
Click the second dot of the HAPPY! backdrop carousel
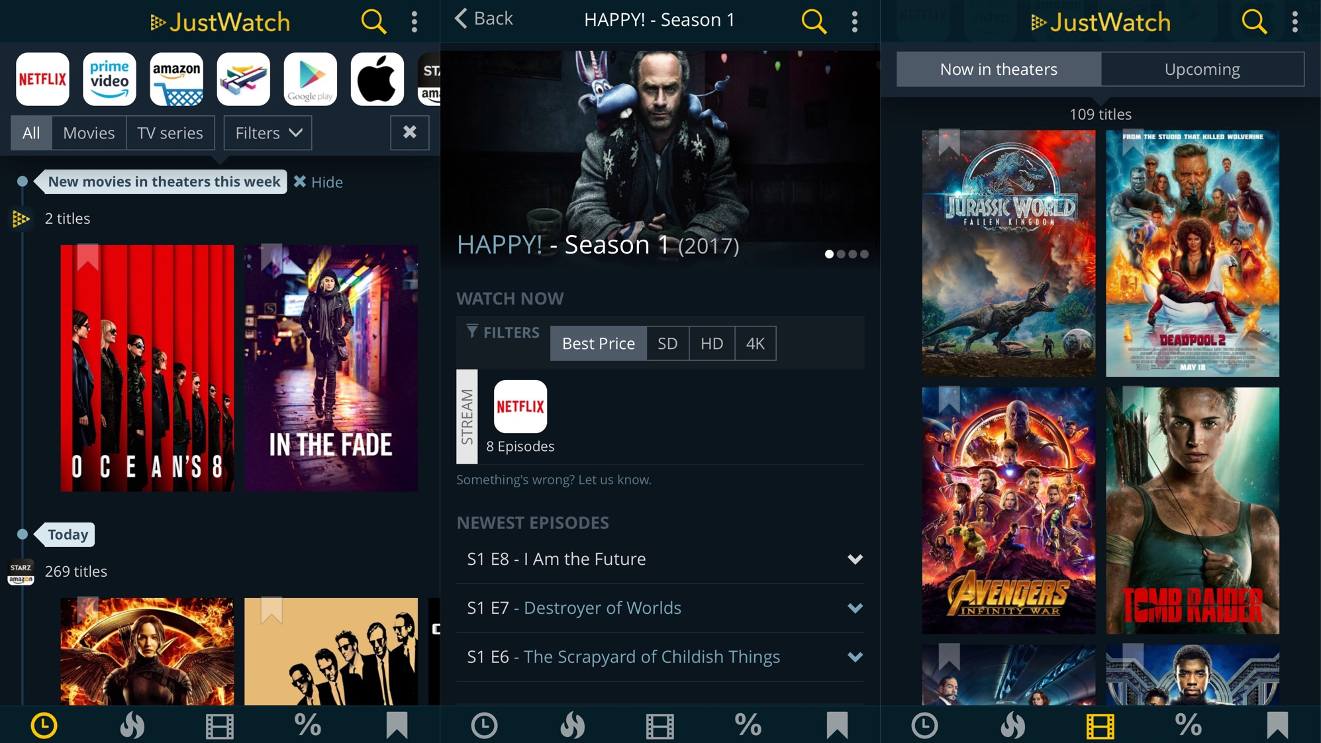tap(841, 254)
